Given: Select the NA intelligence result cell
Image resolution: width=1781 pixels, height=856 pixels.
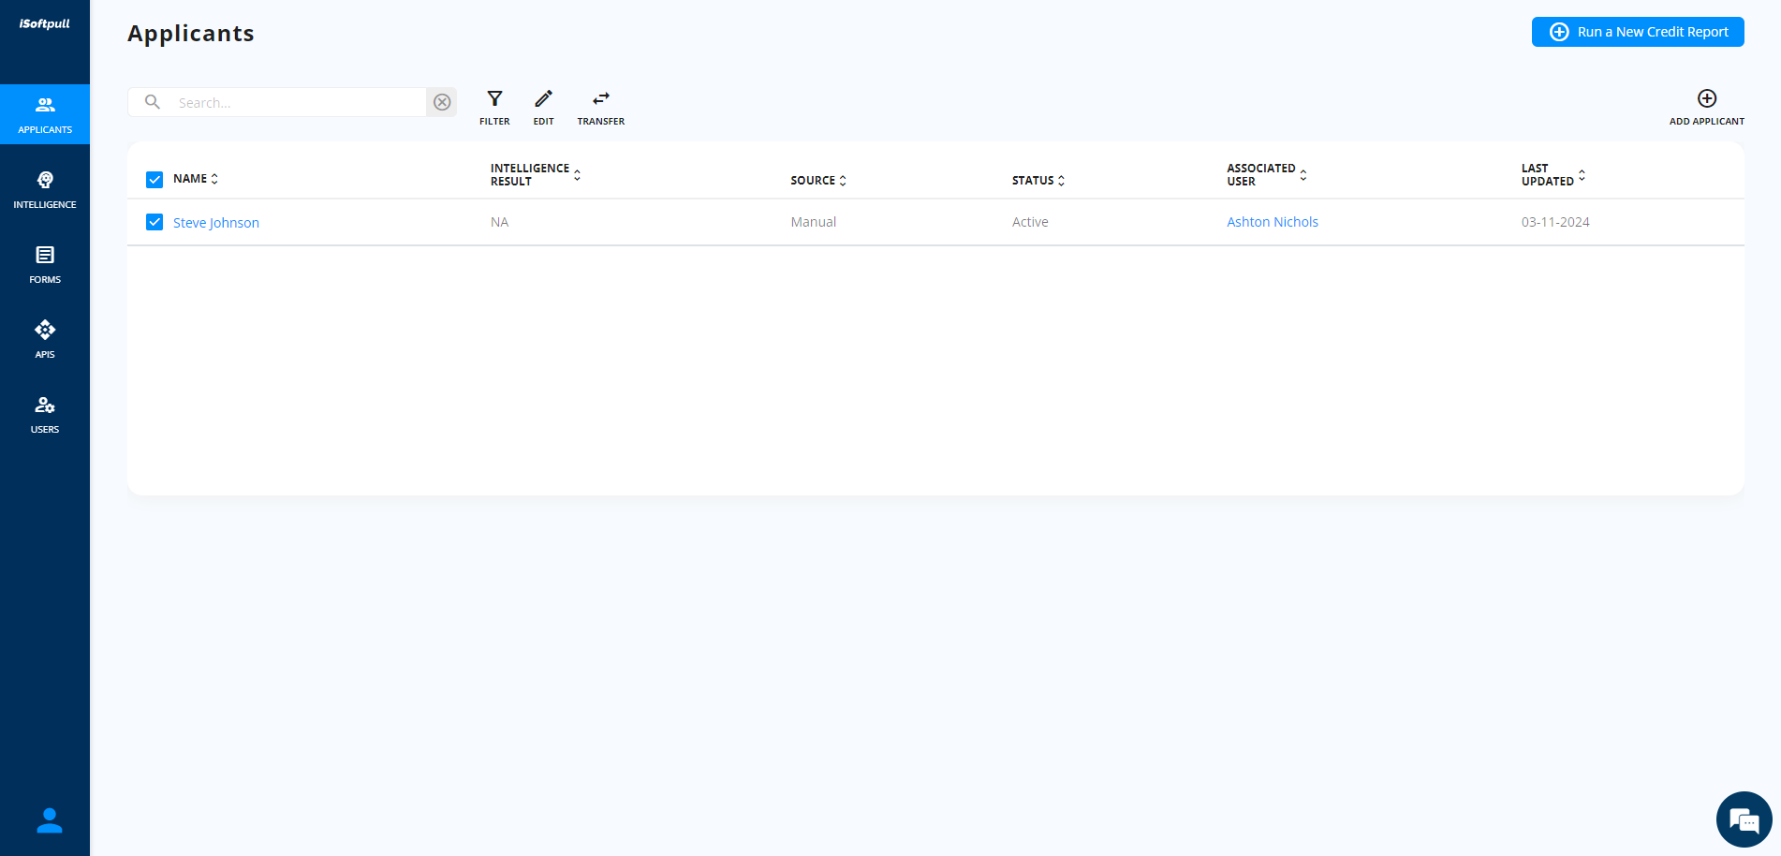Looking at the screenshot, I should (499, 222).
